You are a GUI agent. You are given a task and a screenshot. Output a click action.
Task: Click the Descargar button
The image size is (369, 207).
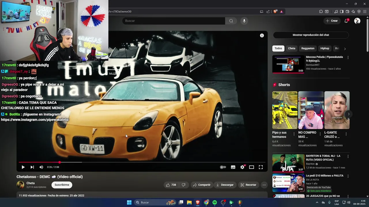click(x=225, y=185)
